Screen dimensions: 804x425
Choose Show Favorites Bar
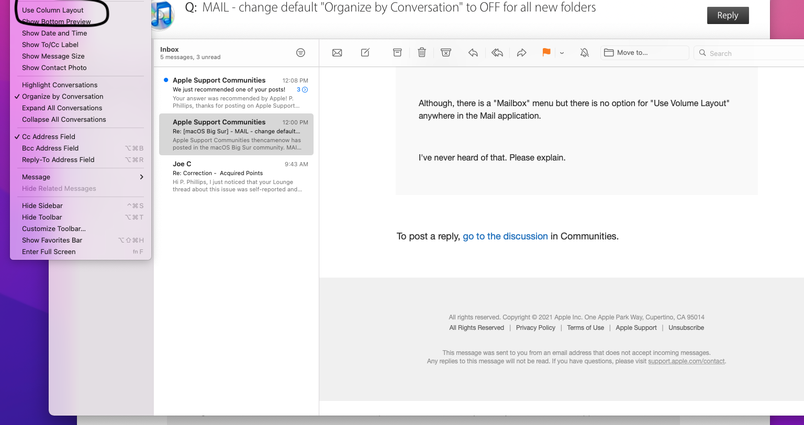point(52,240)
